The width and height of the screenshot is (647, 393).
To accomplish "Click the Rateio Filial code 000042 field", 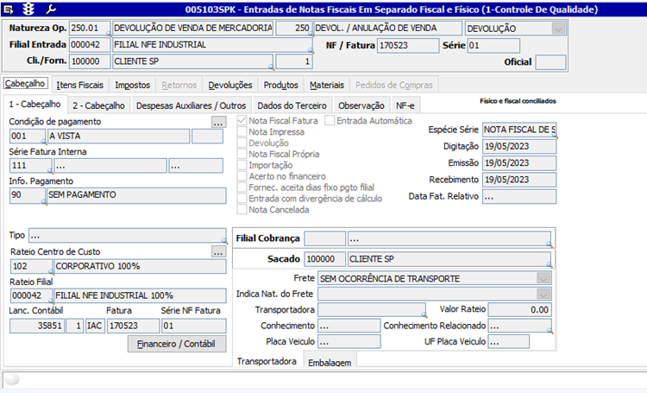I will [x=31, y=295].
